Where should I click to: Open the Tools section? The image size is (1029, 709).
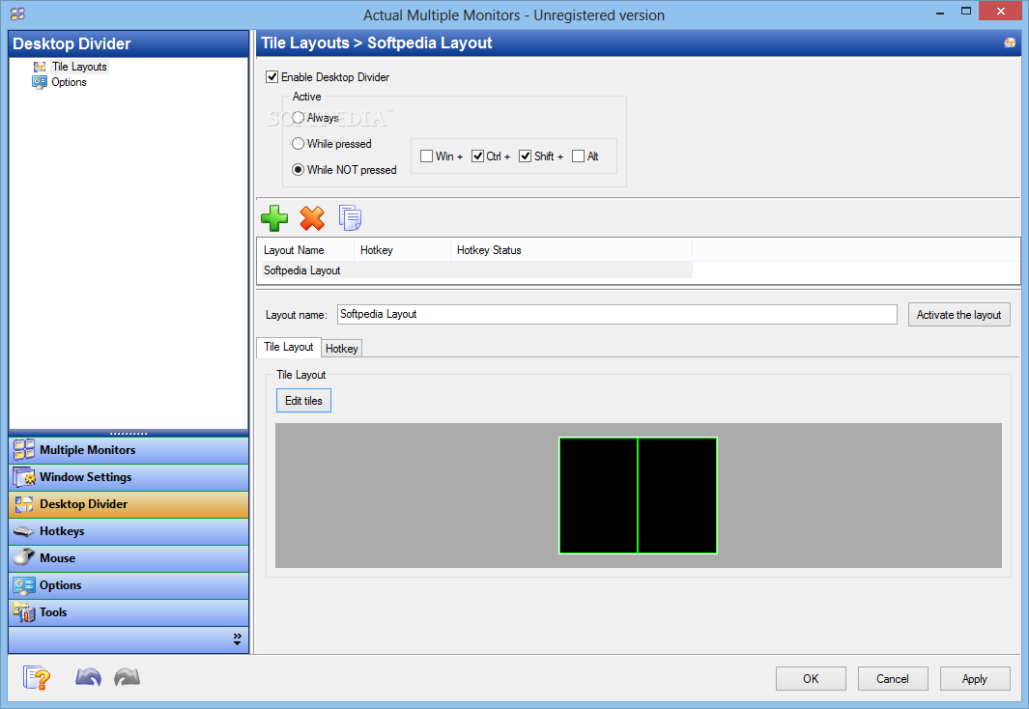tap(129, 612)
